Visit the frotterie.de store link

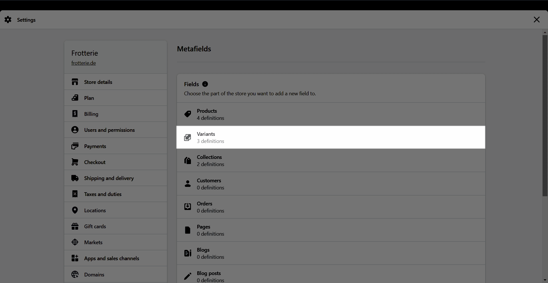(x=83, y=63)
